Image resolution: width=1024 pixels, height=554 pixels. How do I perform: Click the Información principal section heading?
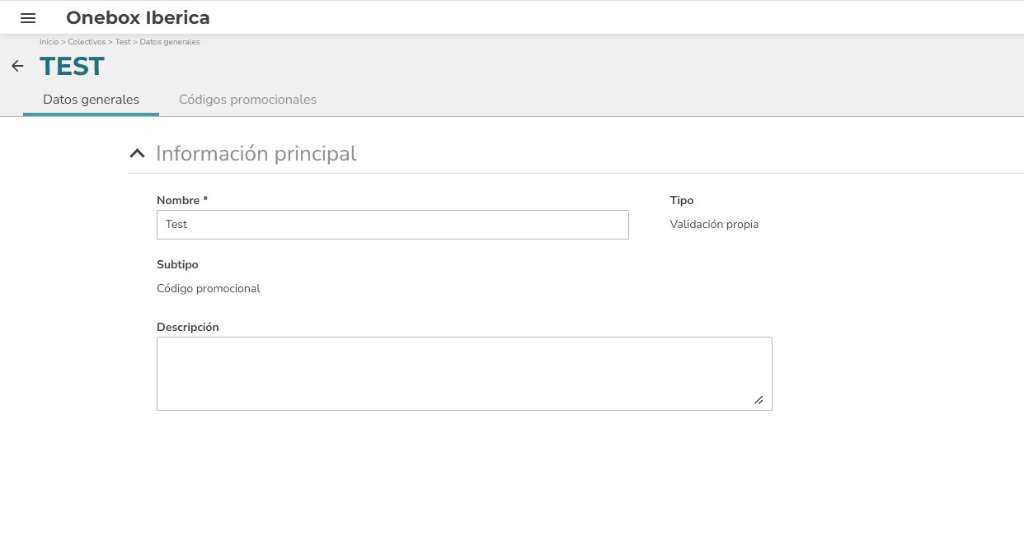coord(256,154)
